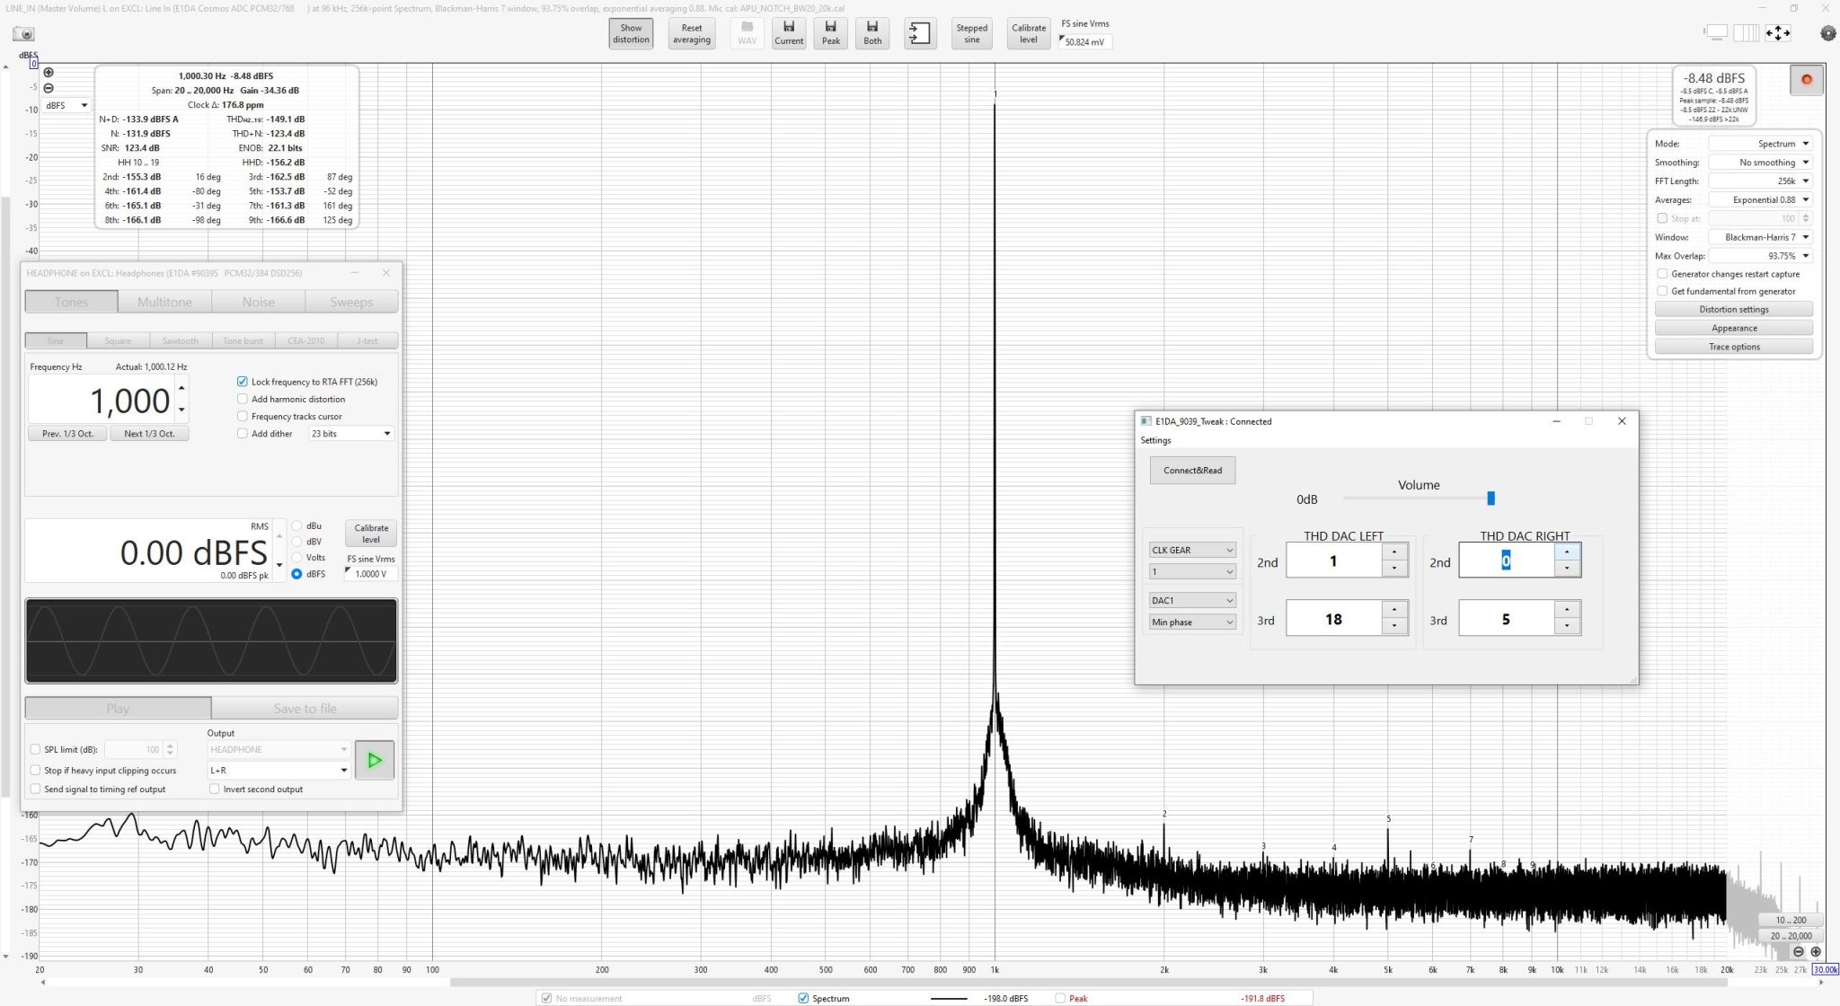The width and height of the screenshot is (1840, 1006).
Task: Save Both traces icon
Action: coord(872,34)
